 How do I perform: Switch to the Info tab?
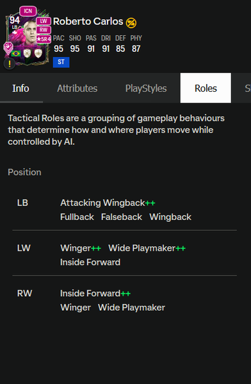click(x=20, y=88)
